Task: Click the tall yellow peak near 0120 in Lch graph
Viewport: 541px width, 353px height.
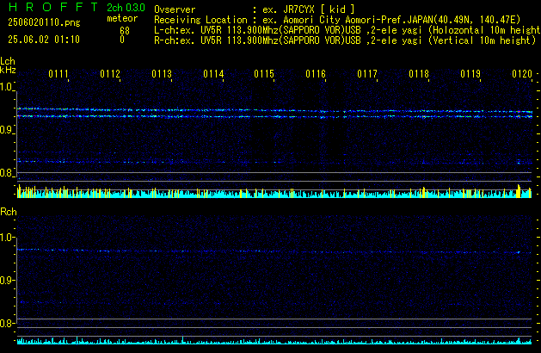Action: pyautogui.click(x=519, y=191)
